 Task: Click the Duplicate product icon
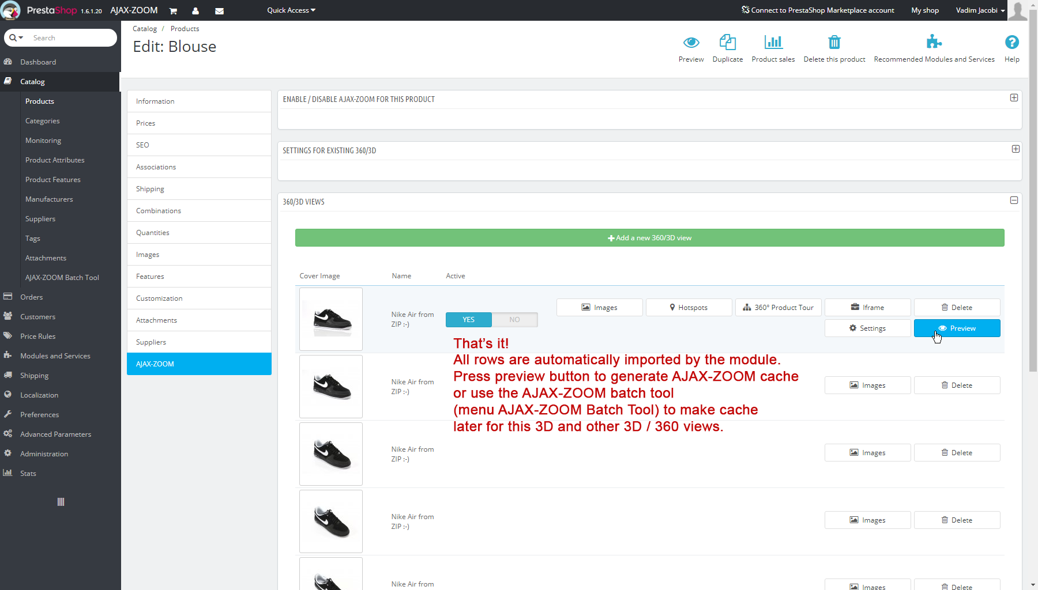(728, 42)
